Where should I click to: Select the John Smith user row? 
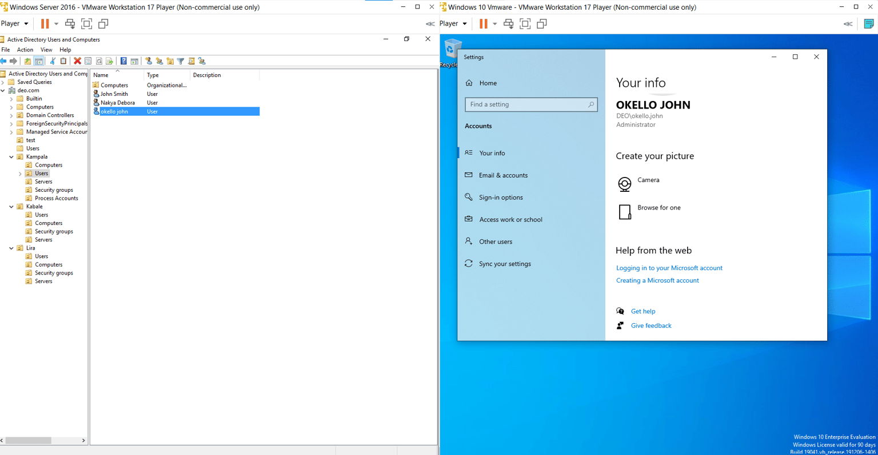click(x=175, y=94)
